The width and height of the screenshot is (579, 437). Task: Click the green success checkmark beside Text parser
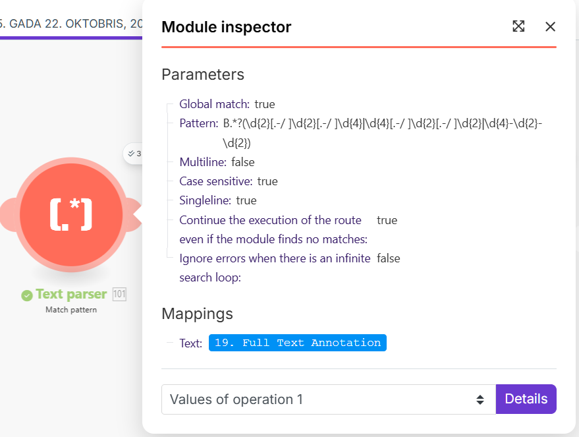tap(26, 295)
